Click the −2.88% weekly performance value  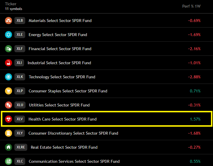pos(194,77)
